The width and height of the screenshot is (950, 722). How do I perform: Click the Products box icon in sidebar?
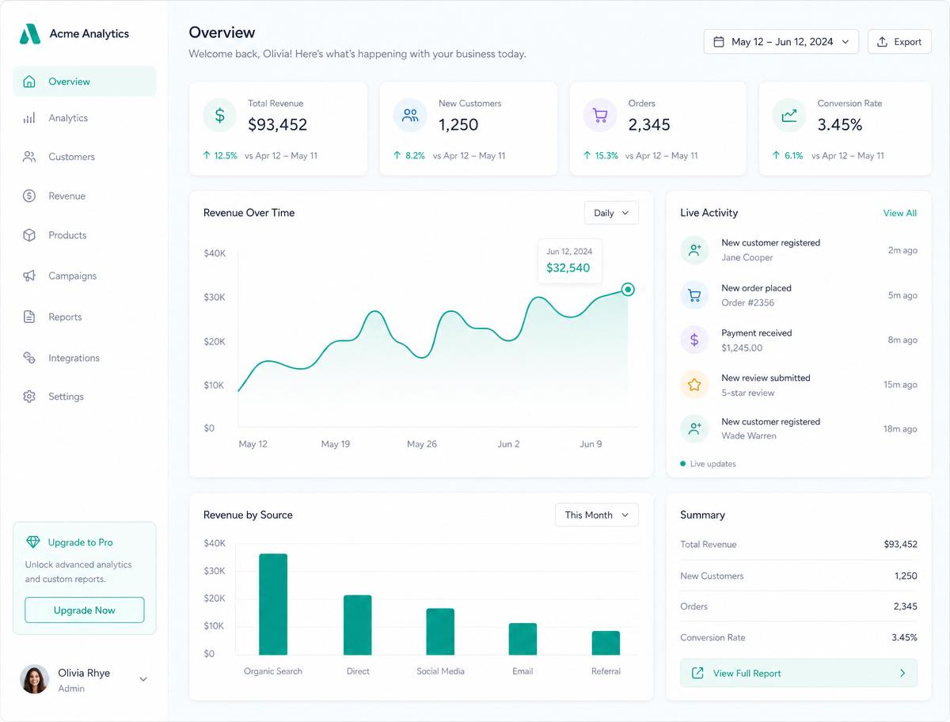click(x=29, y=235)
